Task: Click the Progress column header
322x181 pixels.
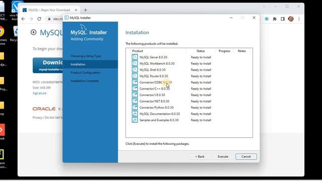Action: click(224, 51)
